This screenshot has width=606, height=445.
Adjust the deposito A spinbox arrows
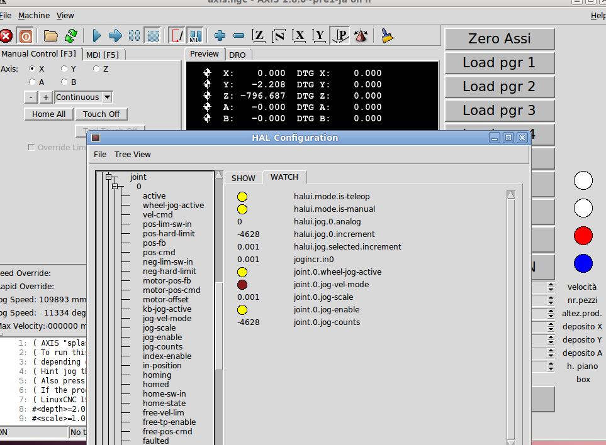pyautogui.click(x=551, y=353)
